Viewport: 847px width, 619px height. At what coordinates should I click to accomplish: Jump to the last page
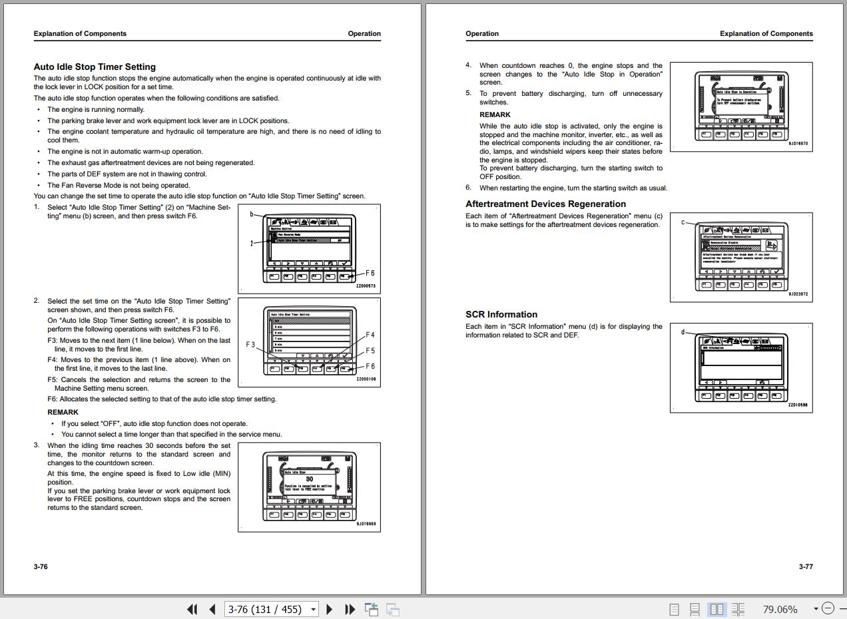point(350,609)
